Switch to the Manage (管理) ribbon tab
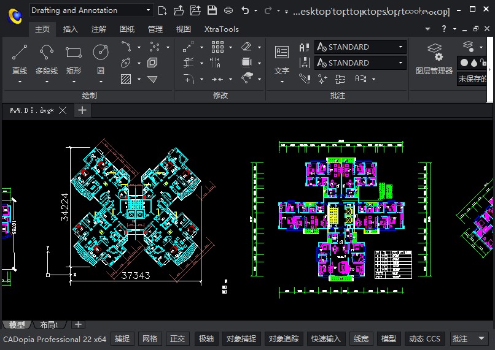The height and width of the screenshot is (350, 495). point(155,29)
